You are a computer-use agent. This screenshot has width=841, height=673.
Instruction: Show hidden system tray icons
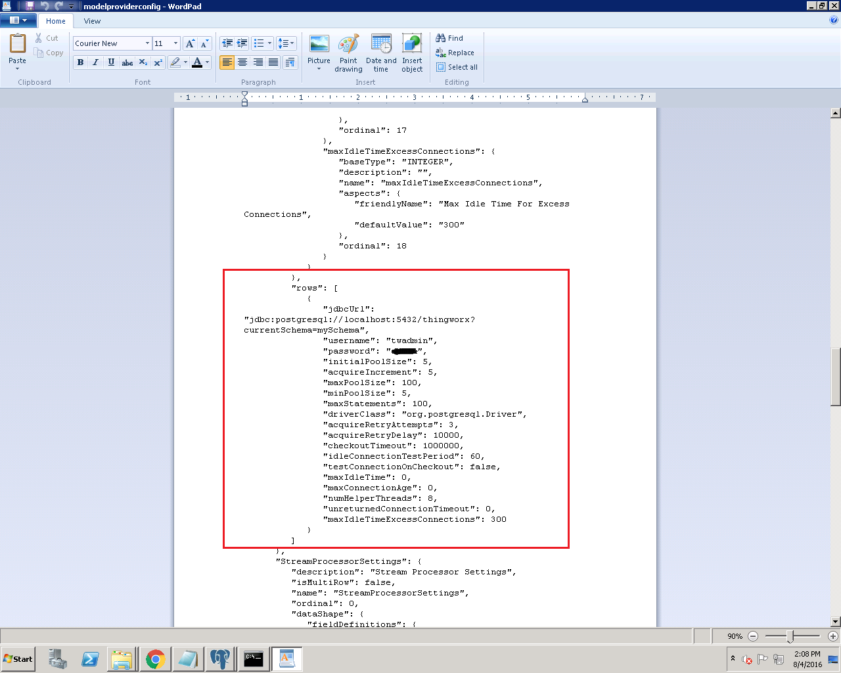733,659
